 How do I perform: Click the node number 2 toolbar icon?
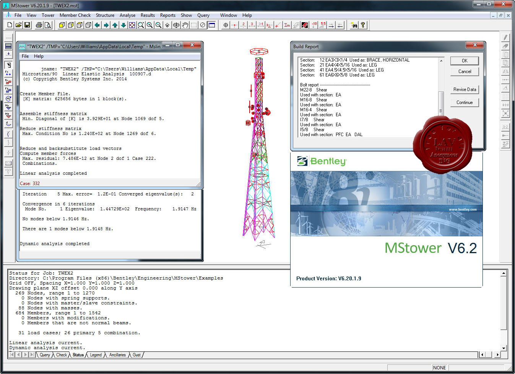click(243, 25)
